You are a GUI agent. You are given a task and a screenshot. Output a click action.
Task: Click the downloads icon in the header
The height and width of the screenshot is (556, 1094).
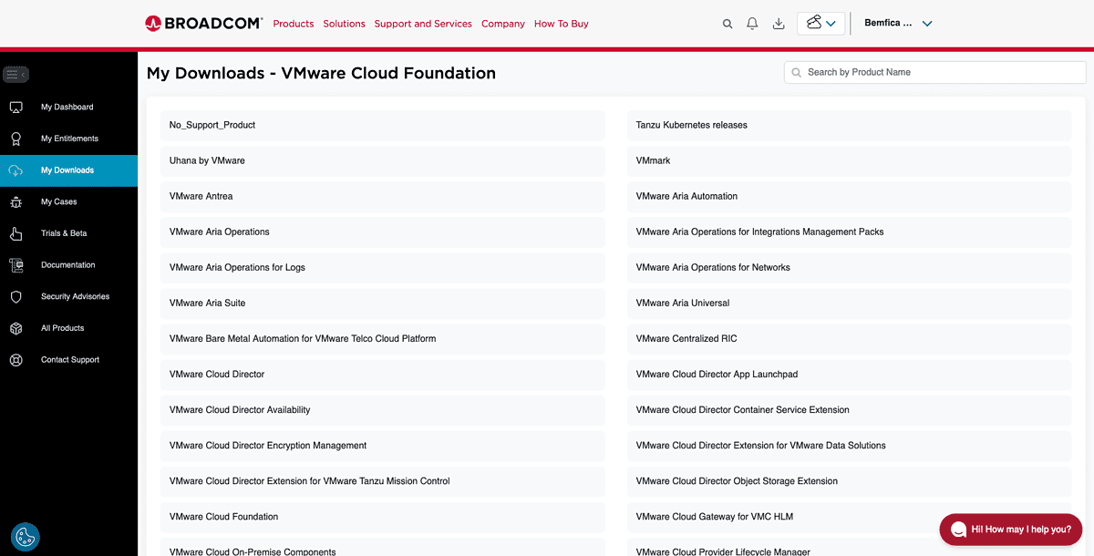click(778, 23)
